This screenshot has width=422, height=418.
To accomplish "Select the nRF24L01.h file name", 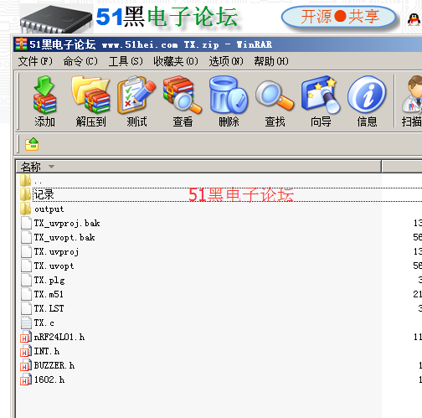I will (x=59, y=337).
